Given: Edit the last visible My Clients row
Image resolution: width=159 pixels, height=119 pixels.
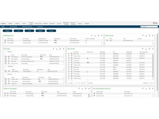Looking at the screenshot, I should pyautogui.click(x=72, y=78).
